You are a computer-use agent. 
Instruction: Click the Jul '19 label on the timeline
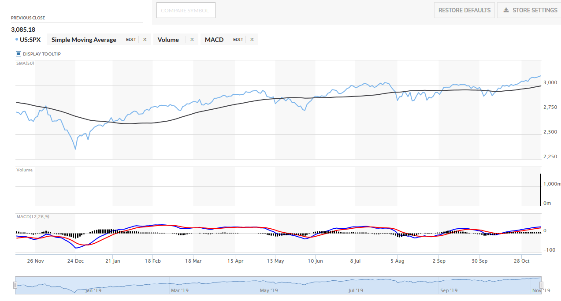tap(356, 290)
